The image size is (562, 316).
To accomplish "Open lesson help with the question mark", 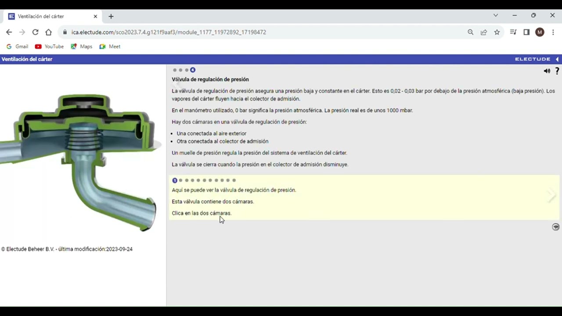I will coord(557,71).
